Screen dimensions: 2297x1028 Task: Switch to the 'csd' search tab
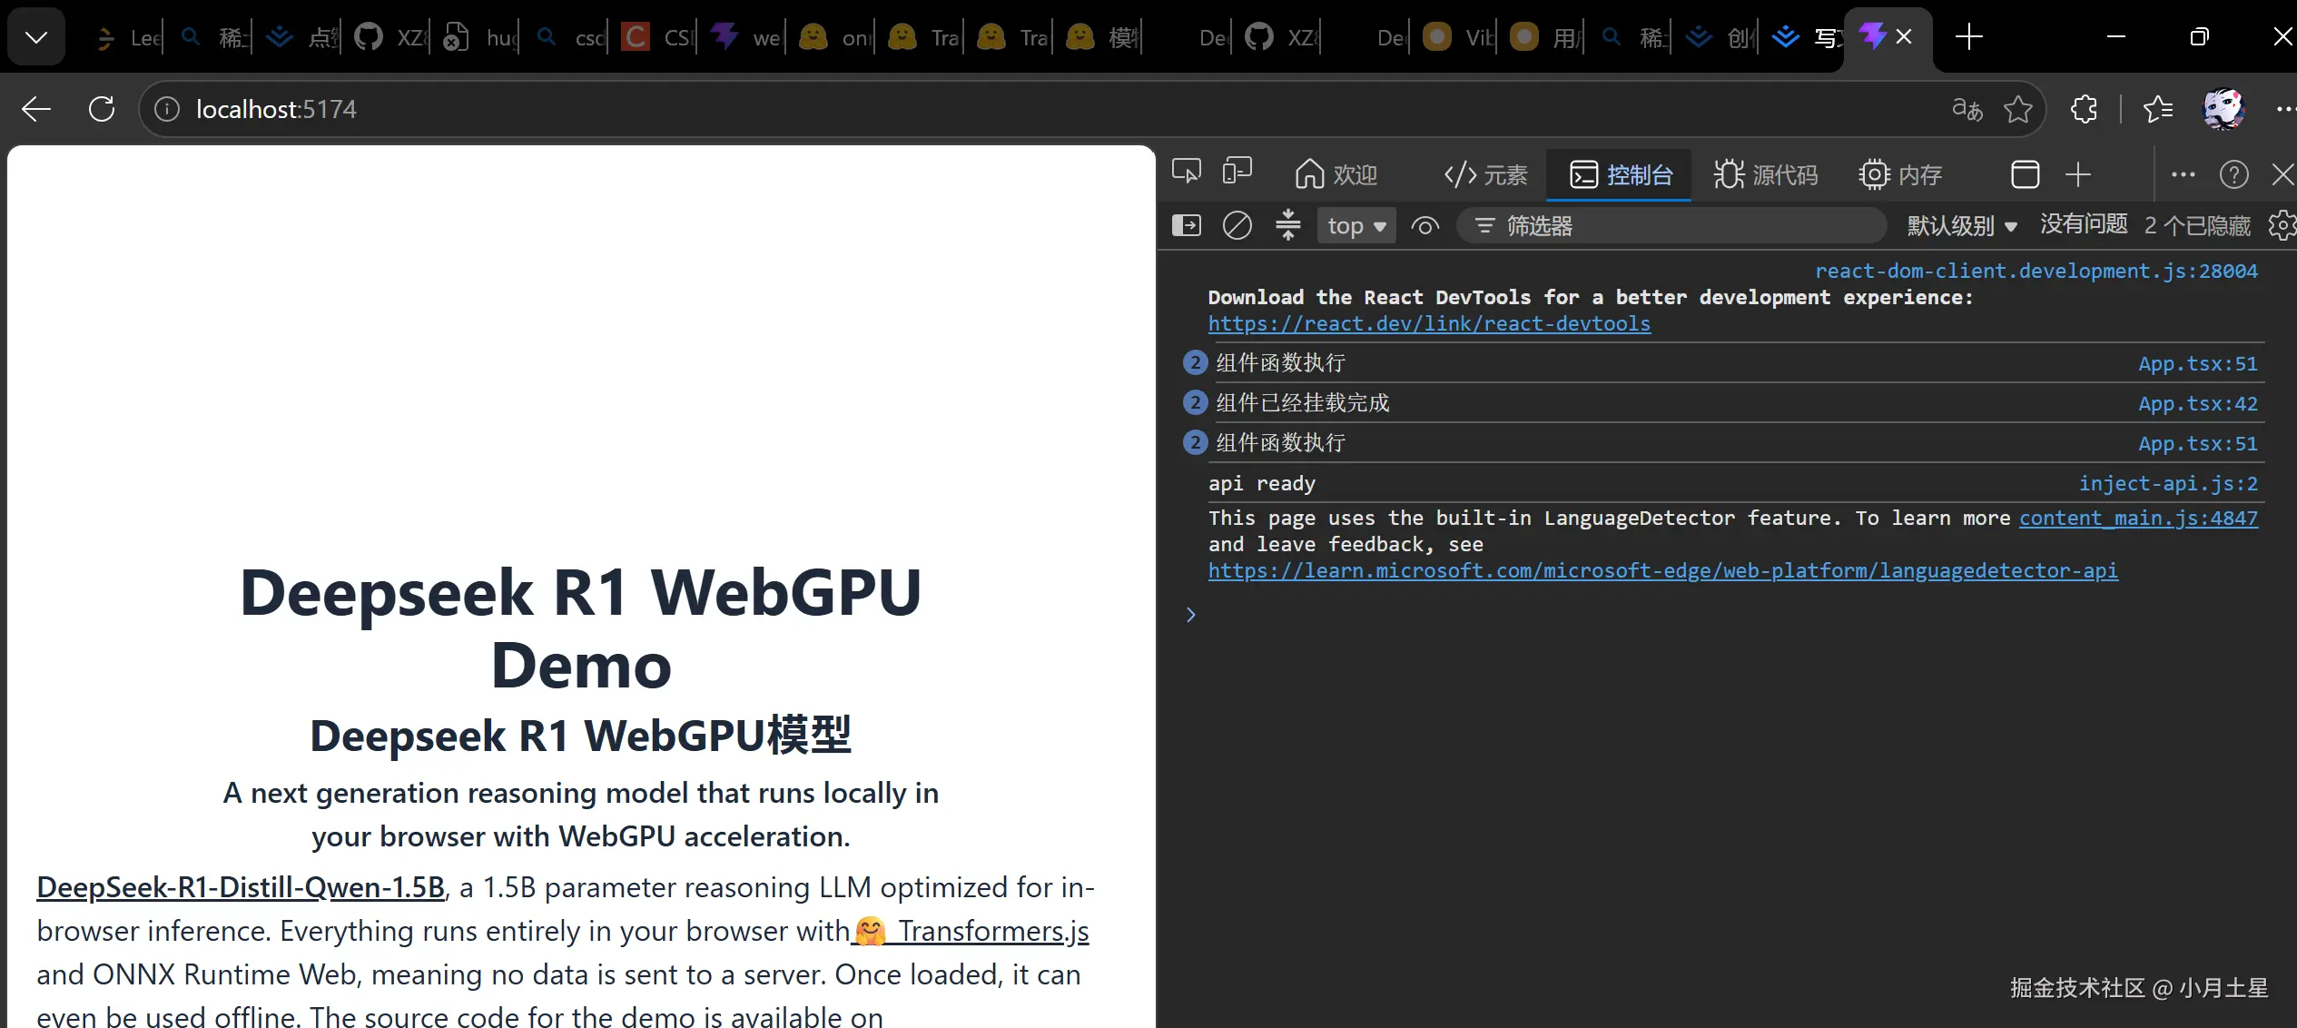571,37
